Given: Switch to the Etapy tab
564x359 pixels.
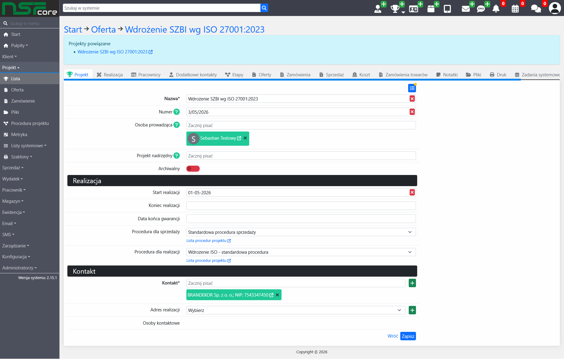Looking at the screenshot, I should click(234, 75).
